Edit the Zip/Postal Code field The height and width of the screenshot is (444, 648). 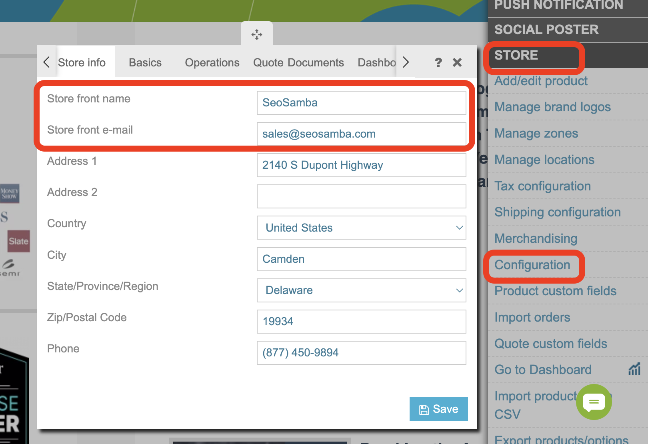(362, 322)
